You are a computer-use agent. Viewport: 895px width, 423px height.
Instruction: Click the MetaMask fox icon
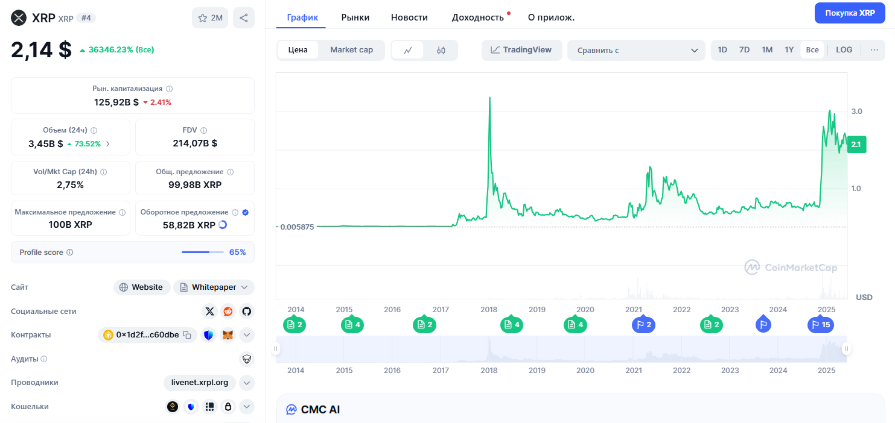(228, 335)
